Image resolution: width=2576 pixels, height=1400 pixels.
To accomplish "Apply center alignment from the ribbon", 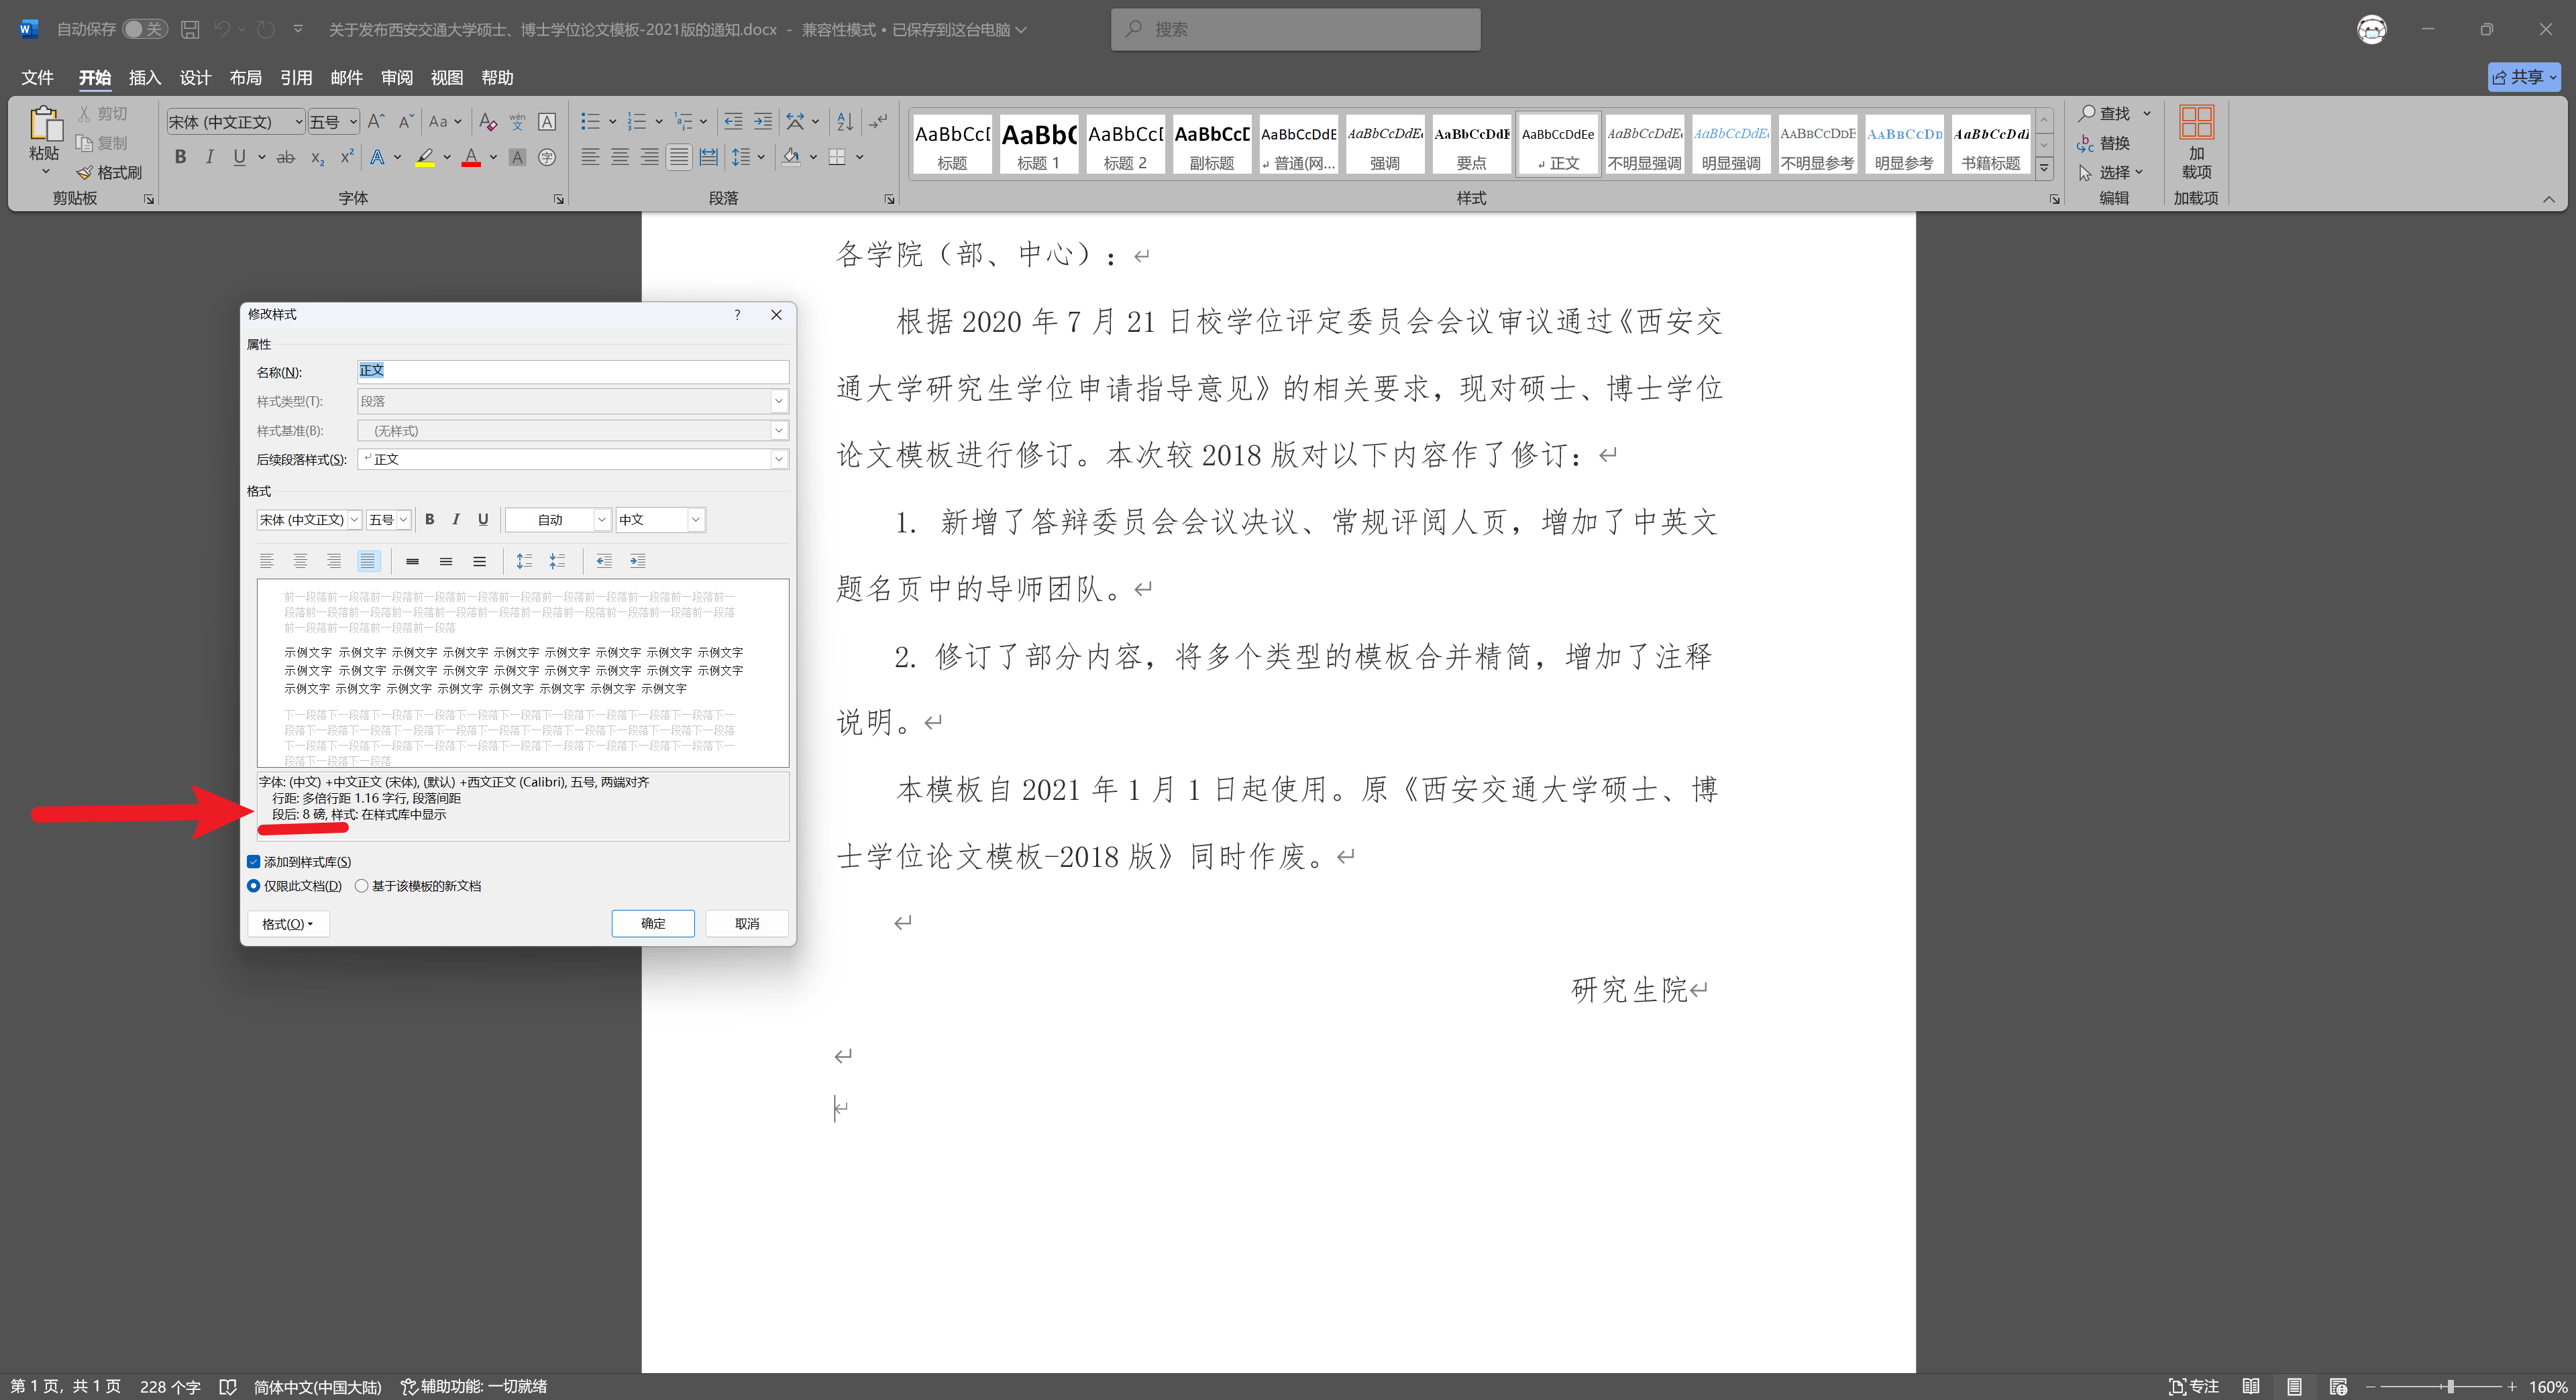I will click(x=620, y=157).
